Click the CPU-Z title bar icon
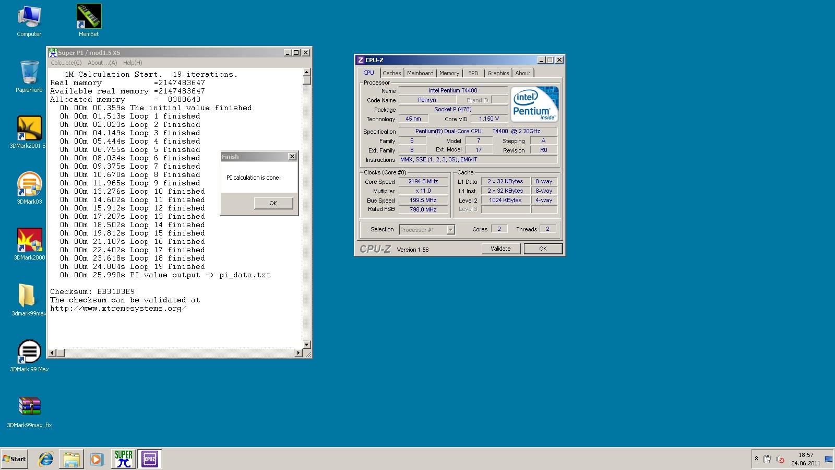Viewport: 835px width, 470px height. (x=360, y=60)
